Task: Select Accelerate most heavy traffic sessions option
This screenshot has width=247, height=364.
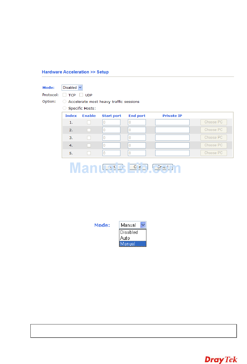Action: click(x=64, y=102)
